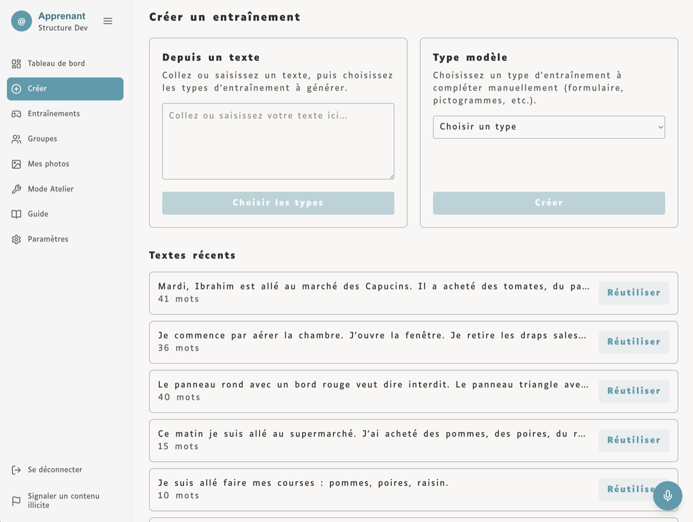Click inside the text input area

(278, 141)
